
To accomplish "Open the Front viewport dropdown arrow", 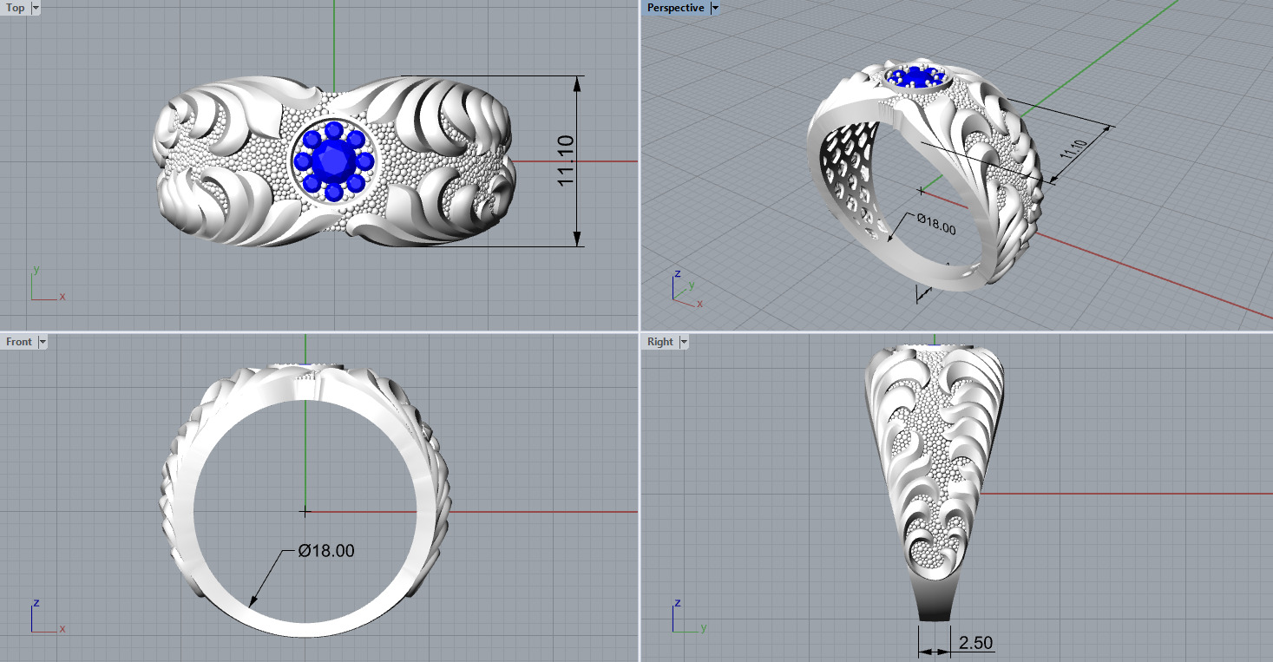I will [x=42, y=342].
